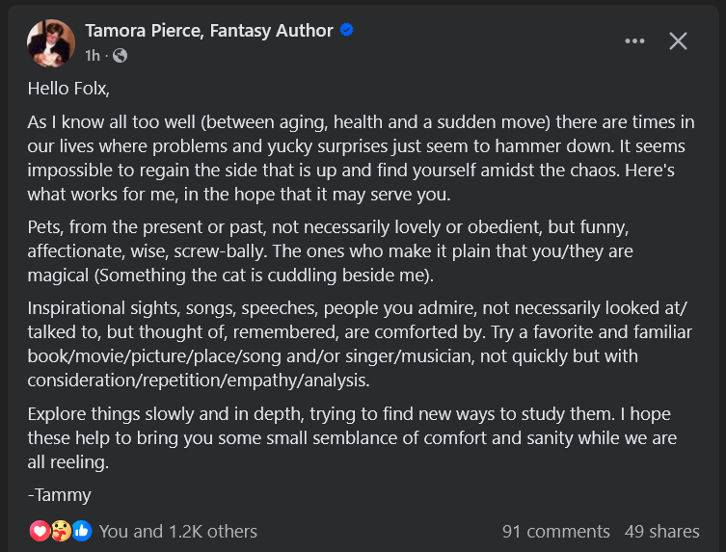View who reacted: You and 1.2K others
This screenshot has width=726, height=552.
pyautogui.click(x=177, y=531)
